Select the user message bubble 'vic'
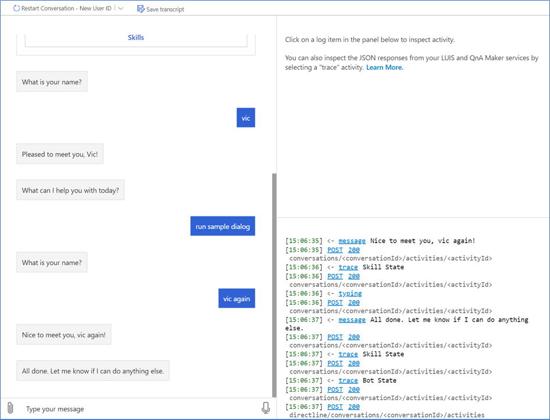 [x=246, y=118]
